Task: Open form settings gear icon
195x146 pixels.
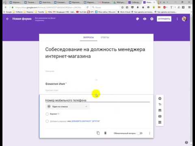Action: [152, 19]
